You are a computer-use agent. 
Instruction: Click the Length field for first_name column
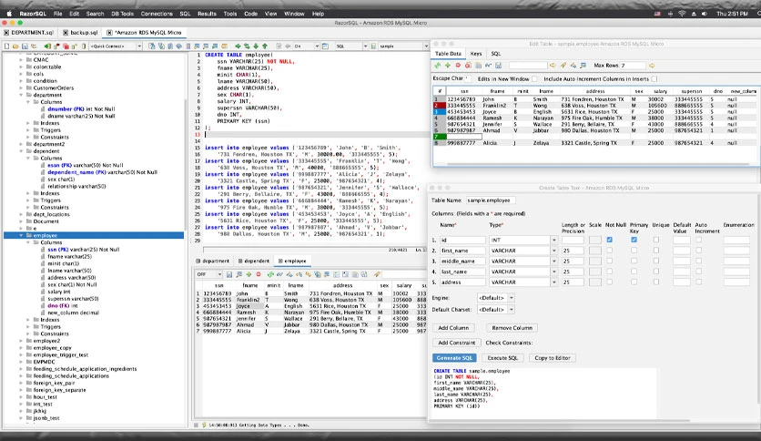tap(573, 251)
